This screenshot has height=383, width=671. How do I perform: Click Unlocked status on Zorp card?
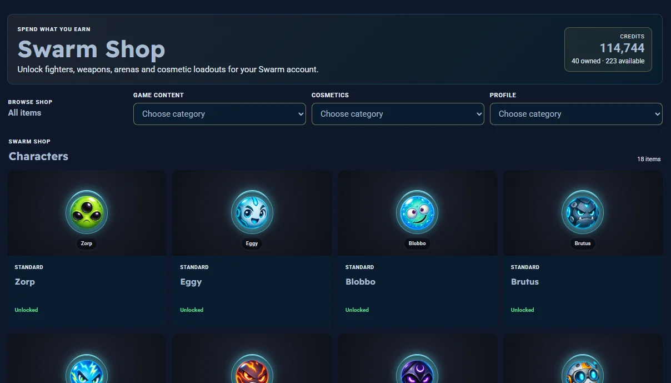26,310
